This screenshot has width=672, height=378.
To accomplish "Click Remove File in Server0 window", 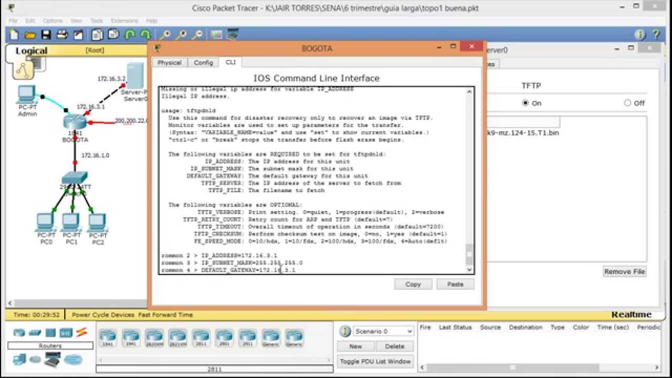I will (x=624, y=271).
